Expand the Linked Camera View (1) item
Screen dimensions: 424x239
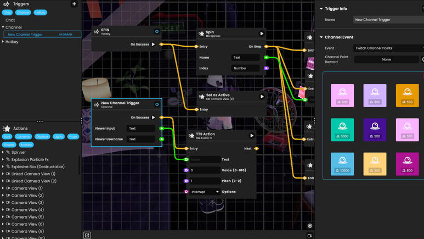[3, 174]
